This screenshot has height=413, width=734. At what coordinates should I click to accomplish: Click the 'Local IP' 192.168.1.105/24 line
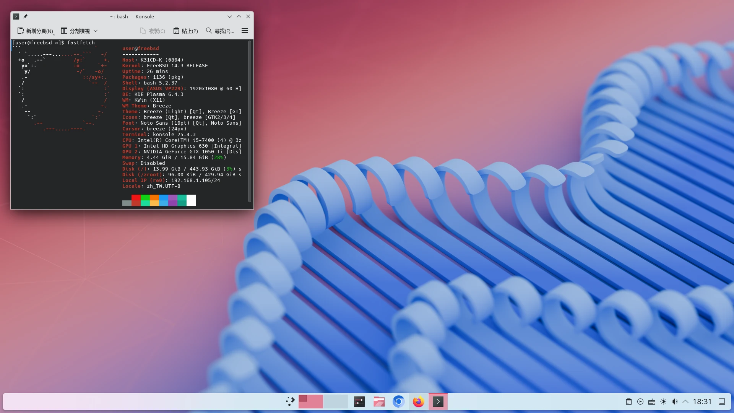(x=171, y=180)
